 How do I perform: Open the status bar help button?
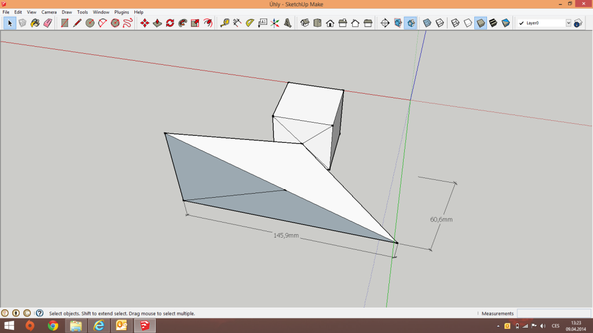39,313
